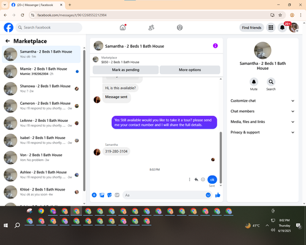The height and width of the screenshot is (245, 306).
Task: Show hidden system tray icons
Action: pyautogui.click(x=267, y=225)
